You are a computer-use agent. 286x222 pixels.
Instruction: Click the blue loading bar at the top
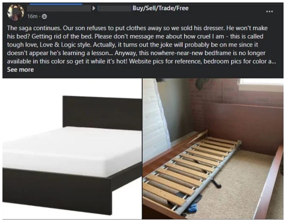coord(56,4)
